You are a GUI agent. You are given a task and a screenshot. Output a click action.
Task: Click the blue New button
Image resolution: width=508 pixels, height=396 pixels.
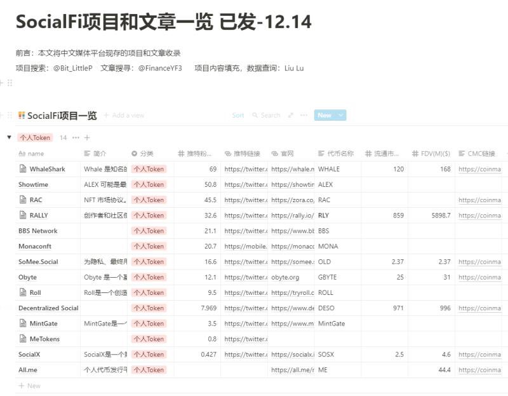point(324,115)
